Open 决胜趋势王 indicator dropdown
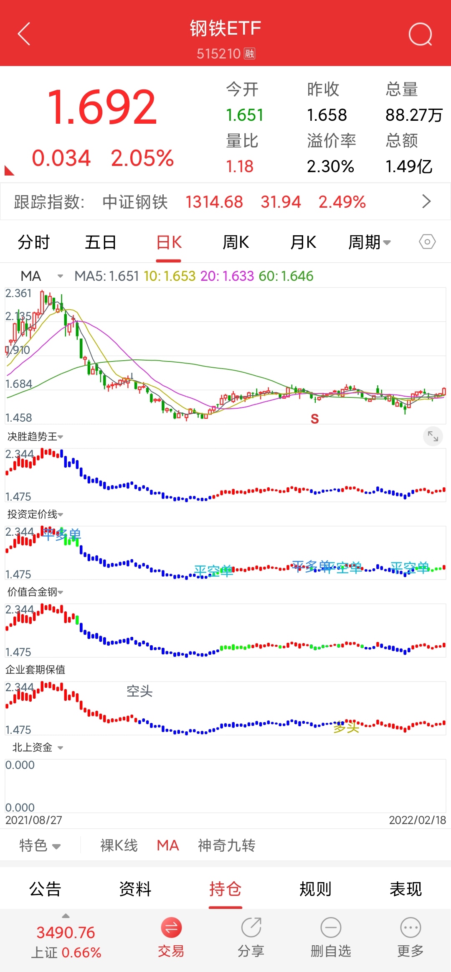Image resolution: width=451 pixels, height=972 pixels. click(35, 437)
